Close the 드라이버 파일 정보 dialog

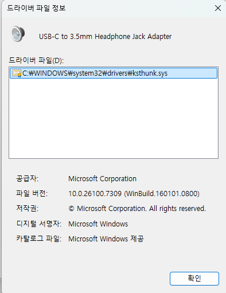(218, 8)
